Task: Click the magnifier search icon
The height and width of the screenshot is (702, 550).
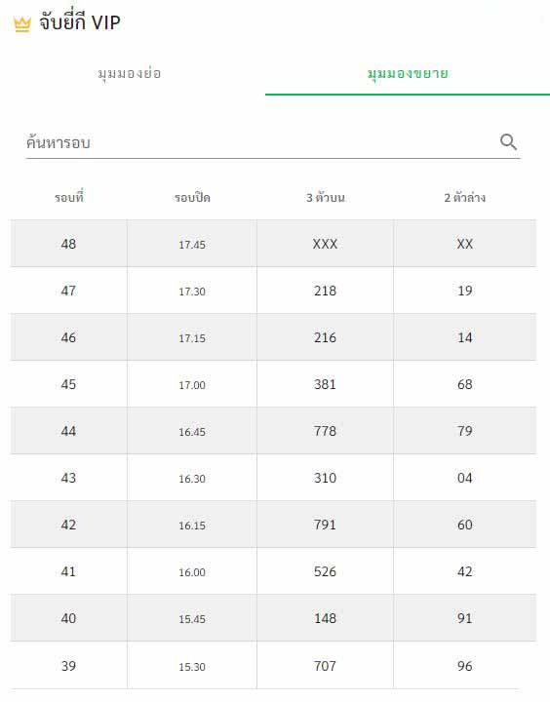Action: coord(508,142)
